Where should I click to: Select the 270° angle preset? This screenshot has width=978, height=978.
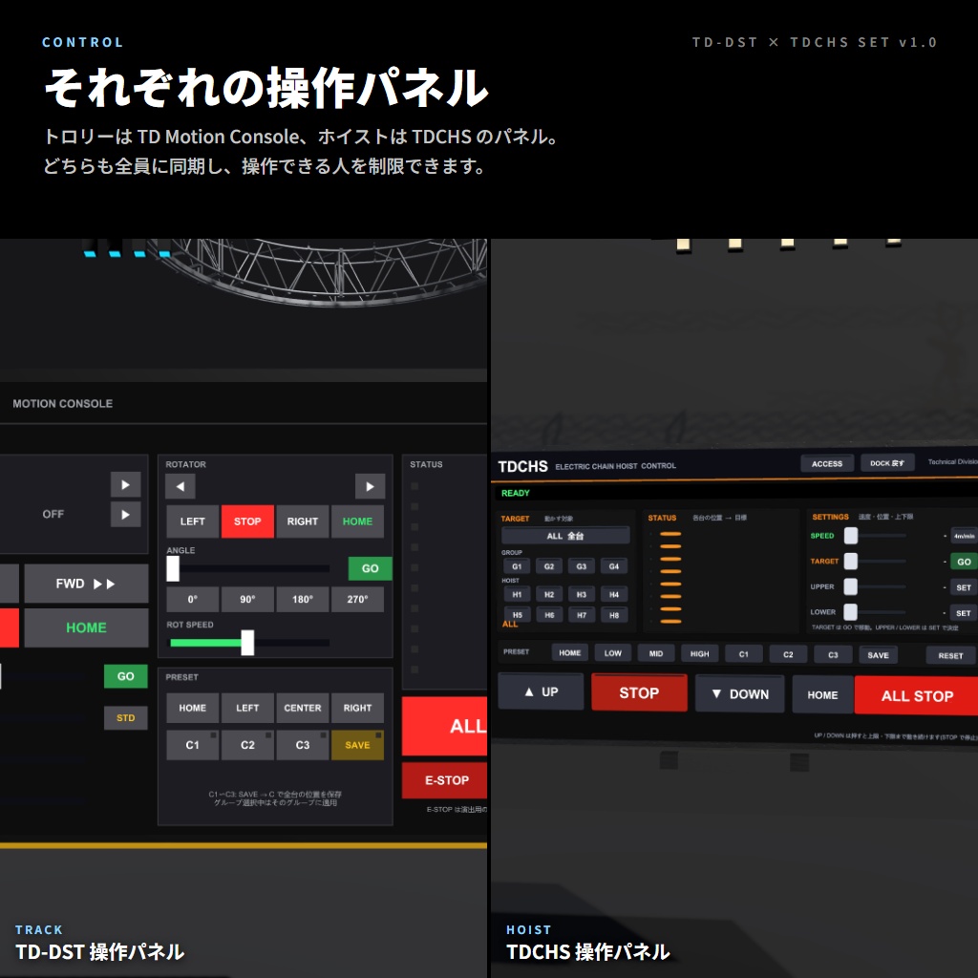[x=357, y=600]
